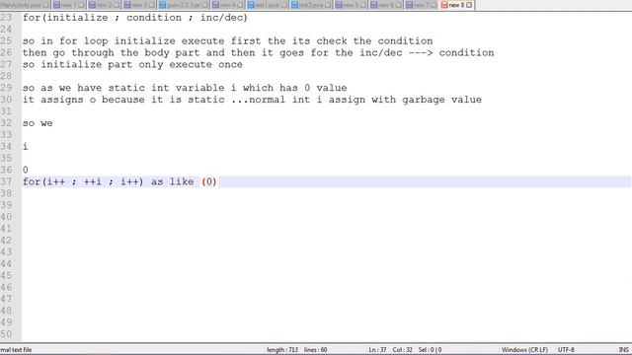Click the line 'it assigns o because it is static'
632x355 pixels.
point(253,100)
